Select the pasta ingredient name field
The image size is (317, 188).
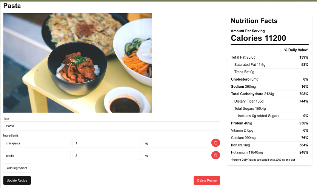tap(37, 155)
